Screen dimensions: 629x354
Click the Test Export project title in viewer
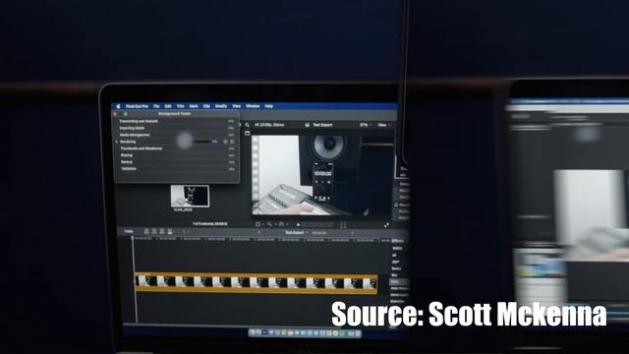point(322,125)
